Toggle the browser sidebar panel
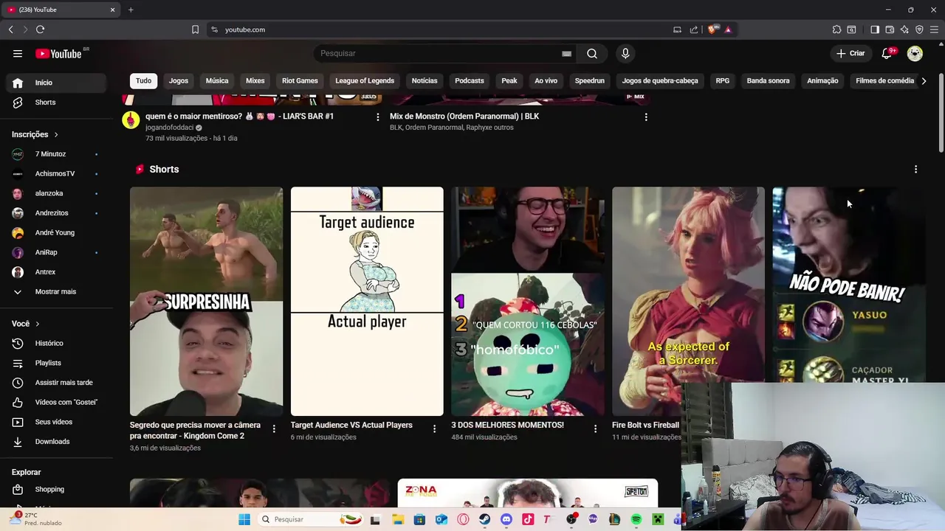This screenshot has width=945, height=531. coord(875,29)
